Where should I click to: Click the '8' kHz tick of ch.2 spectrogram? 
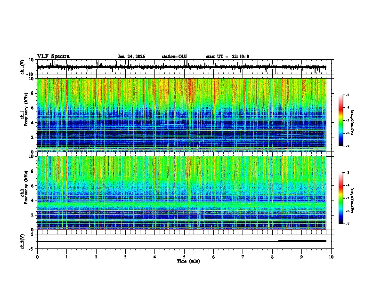[x=33, y=171]
